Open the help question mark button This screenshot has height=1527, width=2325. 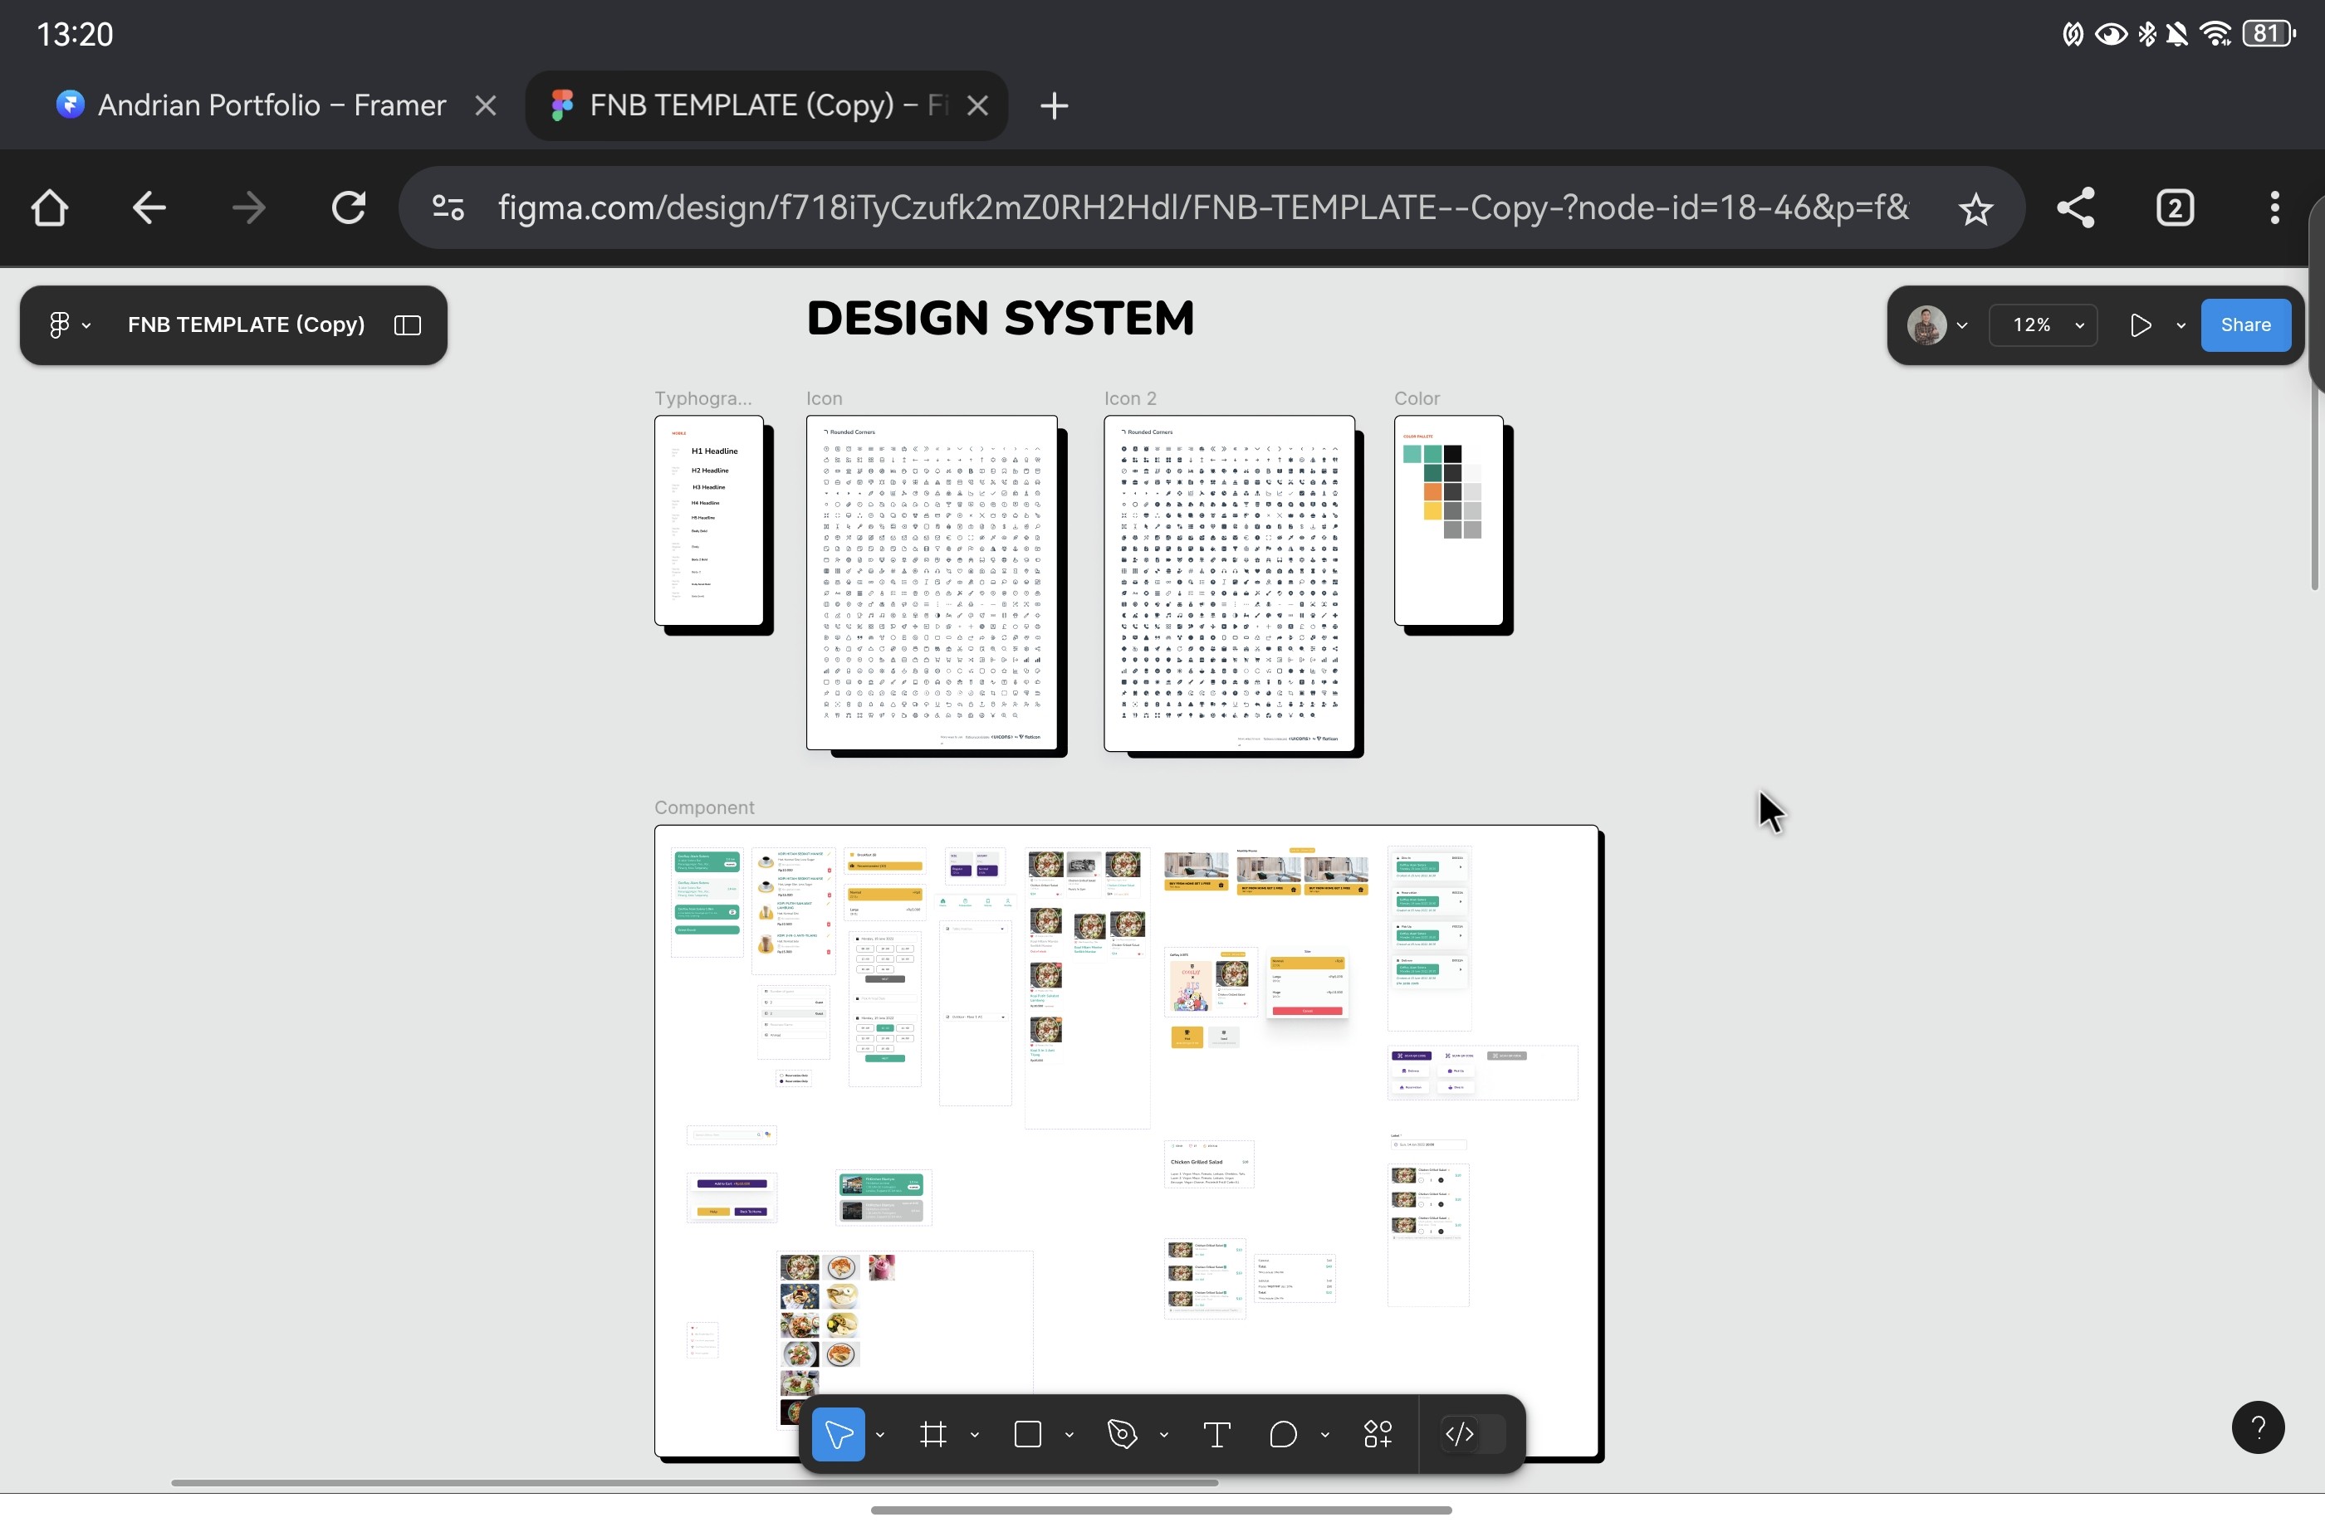(x=2258, y=1427)
